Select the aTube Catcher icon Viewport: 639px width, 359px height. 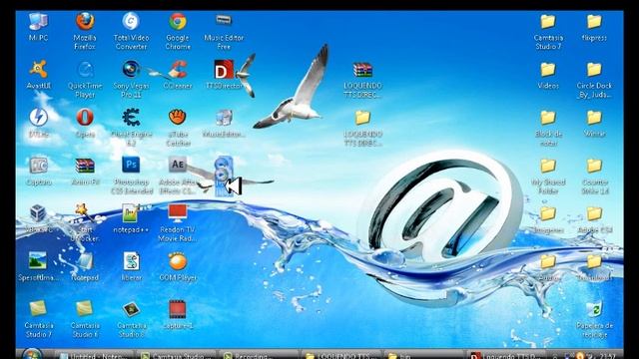click(178, 118)
